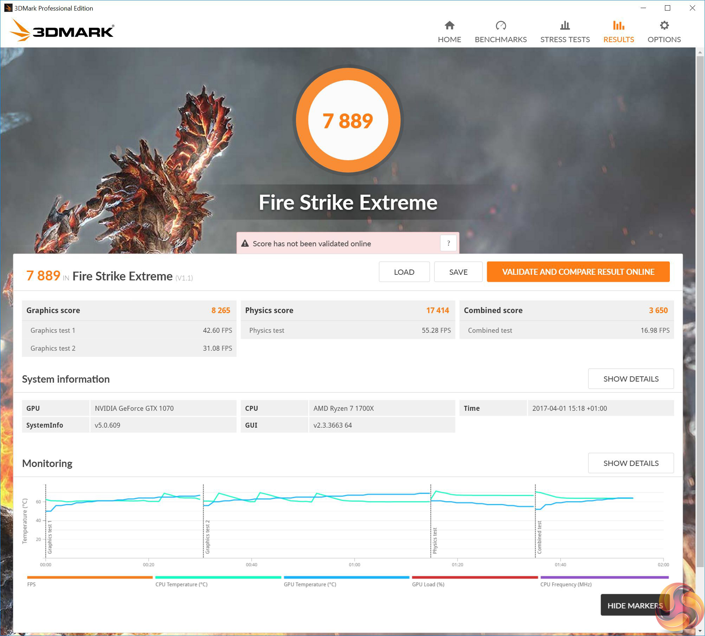Open Benchmarks via the gauge icon
Image resolution: width=705 pixels, height=636 pixels.
tap(500, 25)
